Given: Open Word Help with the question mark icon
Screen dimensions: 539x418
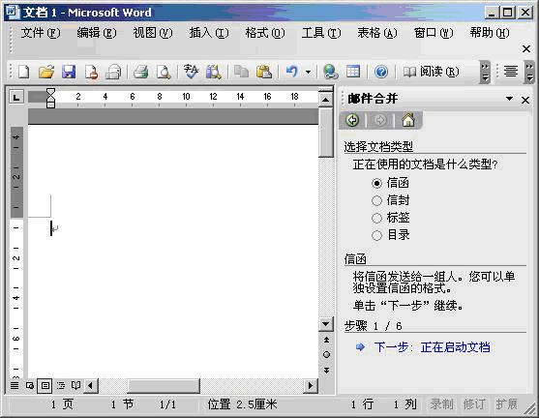Looking at the screenshot, I should tap(381, 72).
